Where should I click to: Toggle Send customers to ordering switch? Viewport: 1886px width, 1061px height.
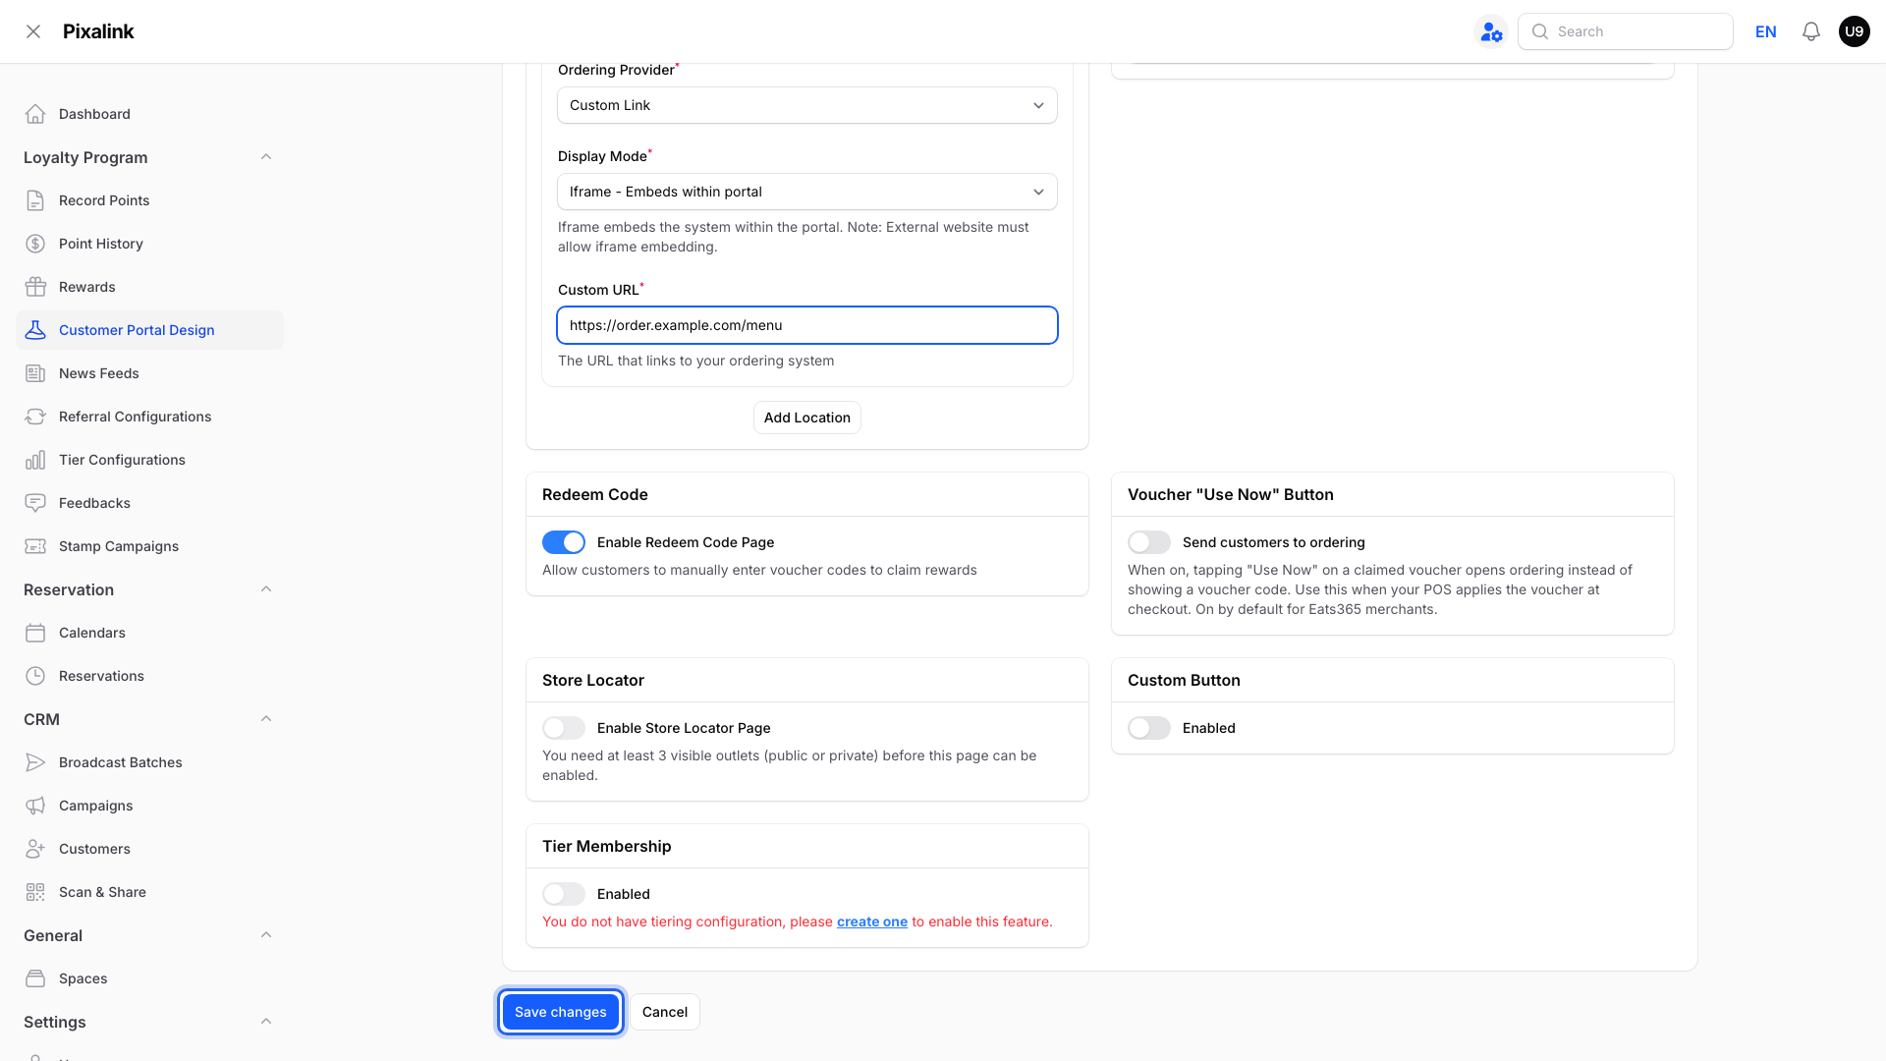tap(1149, 542)
